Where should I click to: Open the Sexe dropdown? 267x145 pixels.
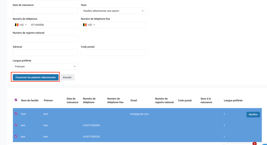click(x=113, y=11)
